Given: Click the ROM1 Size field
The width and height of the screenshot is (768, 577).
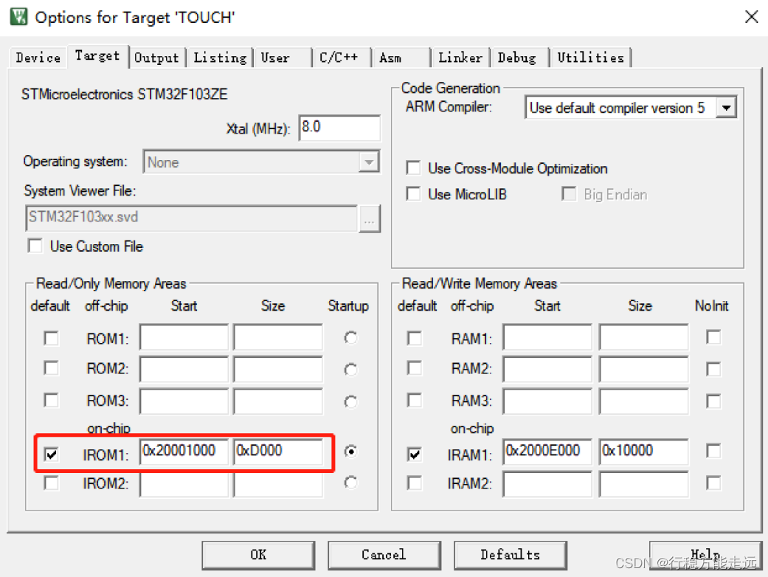Looking at the screenshot, I should pyautogui.click(x=277, y=337).
